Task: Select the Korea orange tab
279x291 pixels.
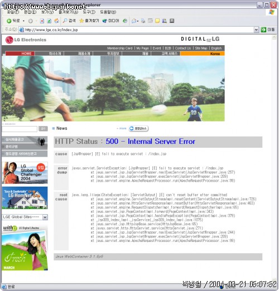Action: coord(203,54)
